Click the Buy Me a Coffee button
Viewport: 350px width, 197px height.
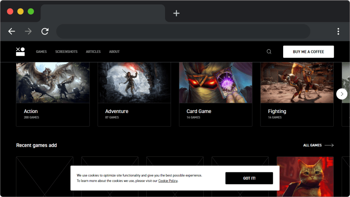309,52
